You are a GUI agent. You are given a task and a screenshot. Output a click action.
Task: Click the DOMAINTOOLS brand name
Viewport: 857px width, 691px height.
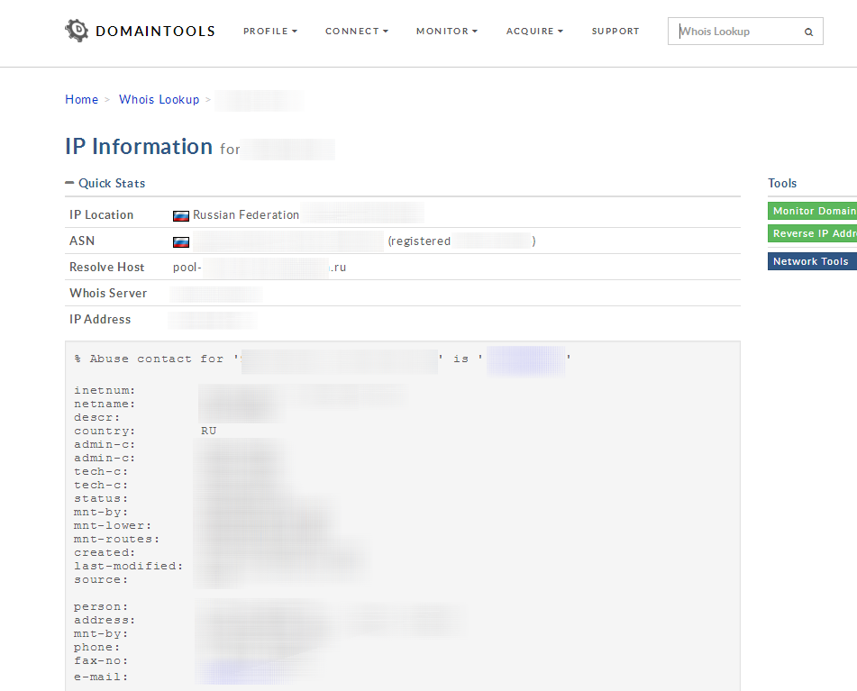(155, 32)
